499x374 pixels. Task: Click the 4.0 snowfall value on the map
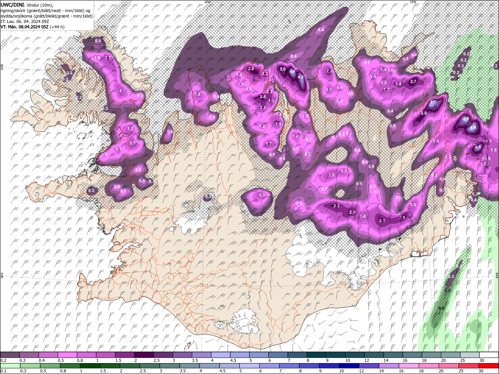[x=301, y=77]
